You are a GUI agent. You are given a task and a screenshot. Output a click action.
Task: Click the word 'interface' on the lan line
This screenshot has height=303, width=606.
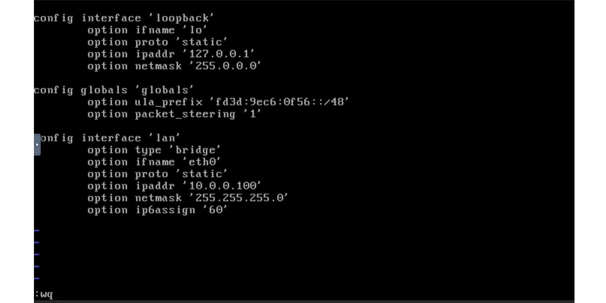pyautogui.click(x=111, y=138)
